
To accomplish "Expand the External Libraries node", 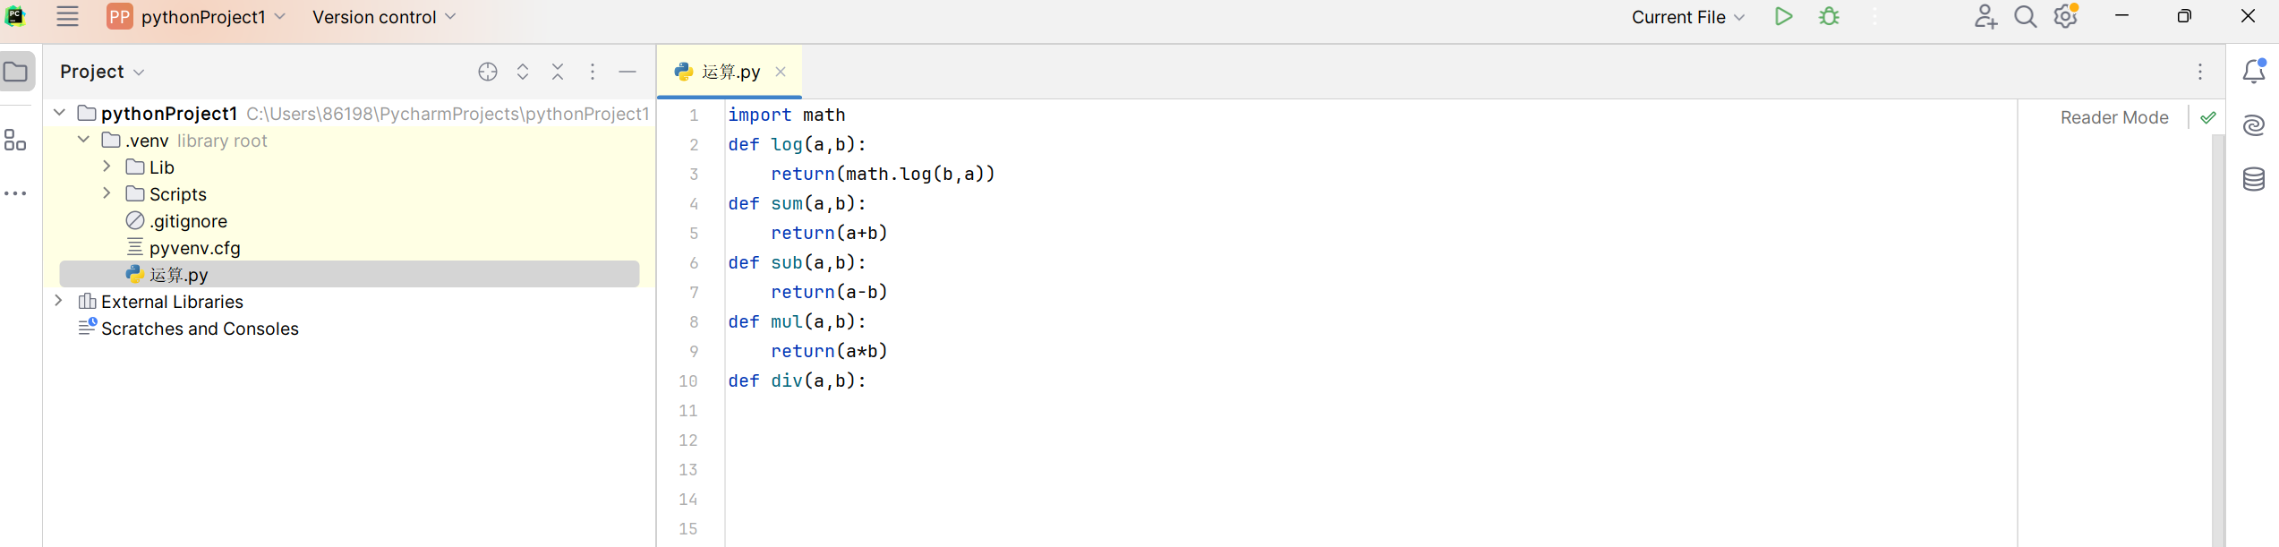I will pos(59,301).
